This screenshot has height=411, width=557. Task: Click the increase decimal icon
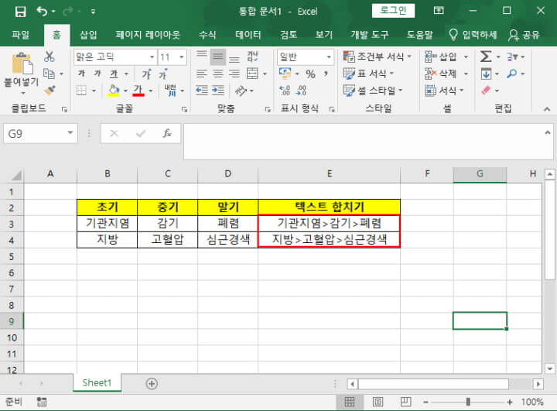(285, 91)
